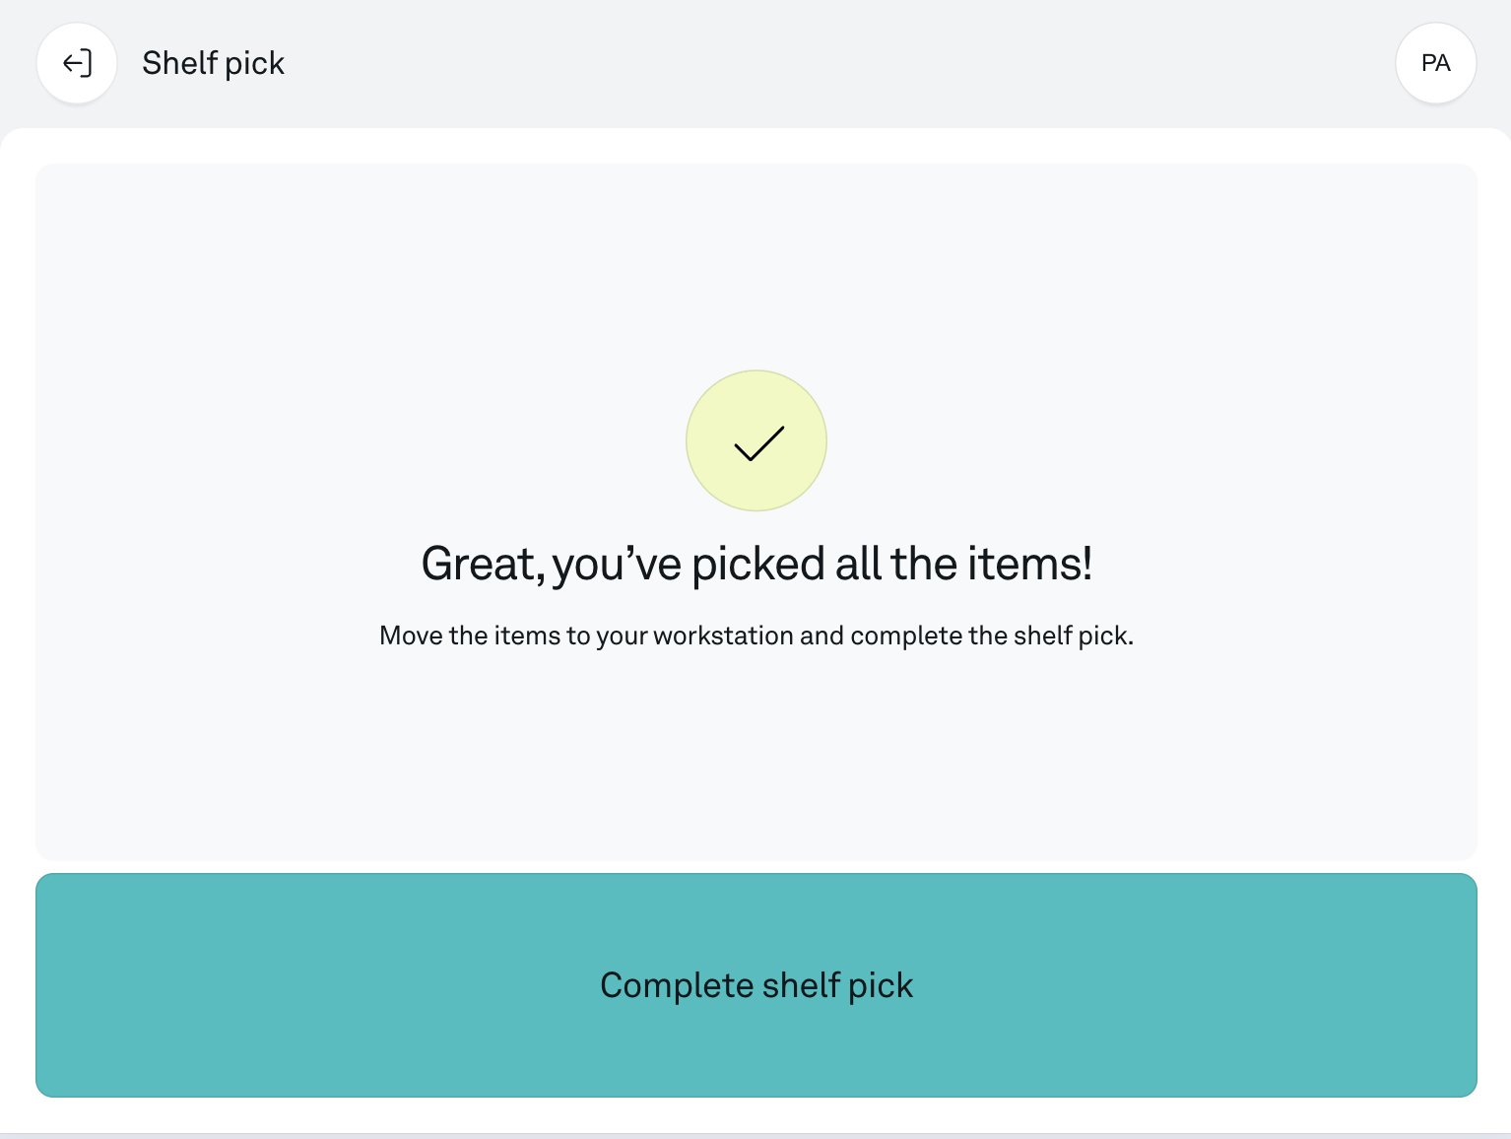The height and width of the screenshot is (1139, 1511).
Task: Click the "Complete" word on the teal button
Action: pos(677,985)
